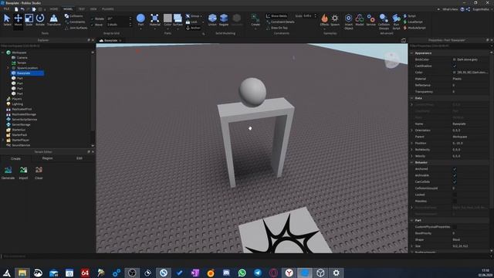This screenshot has height=278, width=494.
Task: Toggle Archivable property checkbox
Action: coord(455,175)
